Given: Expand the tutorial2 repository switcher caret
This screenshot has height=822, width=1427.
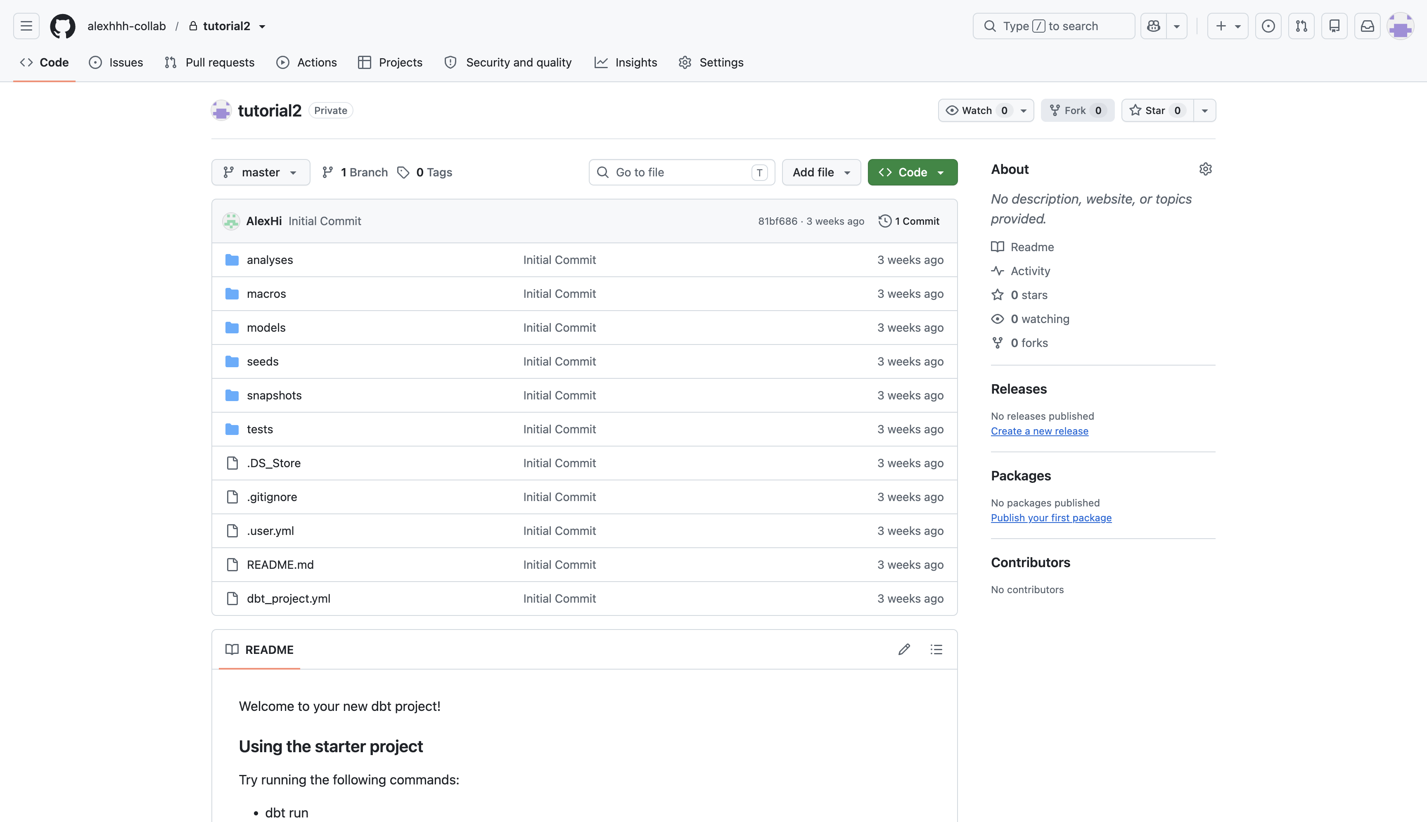Looking at the screenshot, I should (262, 26).
